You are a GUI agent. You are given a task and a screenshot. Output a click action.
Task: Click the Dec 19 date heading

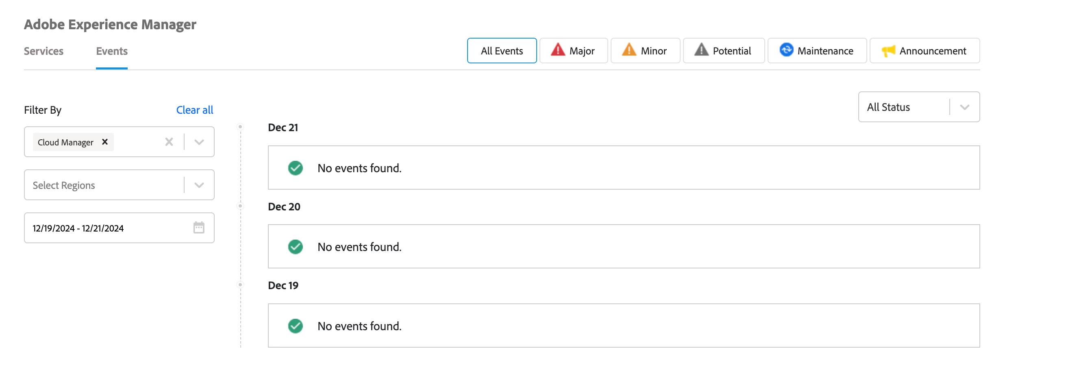click(283, 285)
